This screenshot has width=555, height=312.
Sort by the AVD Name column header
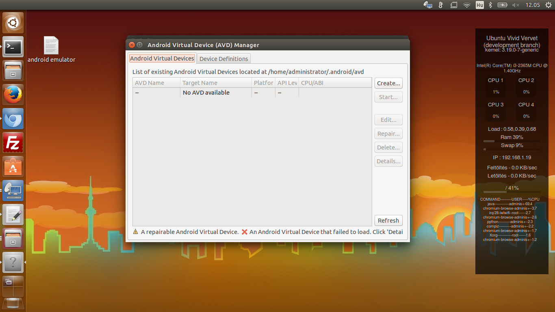(x=156, y=83)
